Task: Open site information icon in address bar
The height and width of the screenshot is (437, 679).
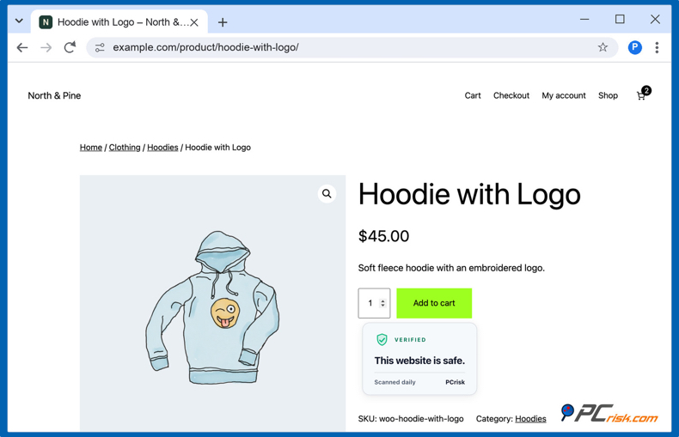Action: coord(100,47)
